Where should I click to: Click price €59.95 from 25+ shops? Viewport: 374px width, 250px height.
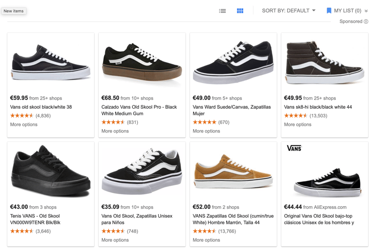(36, 98)
